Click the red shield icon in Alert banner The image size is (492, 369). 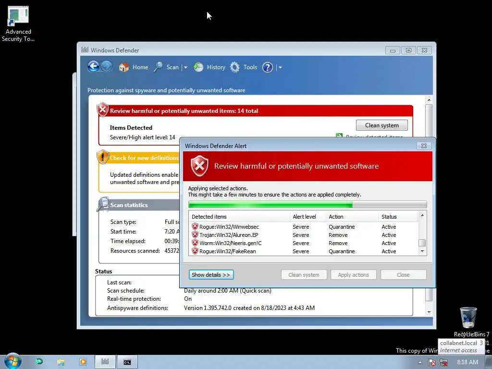(x=199, y=166)
